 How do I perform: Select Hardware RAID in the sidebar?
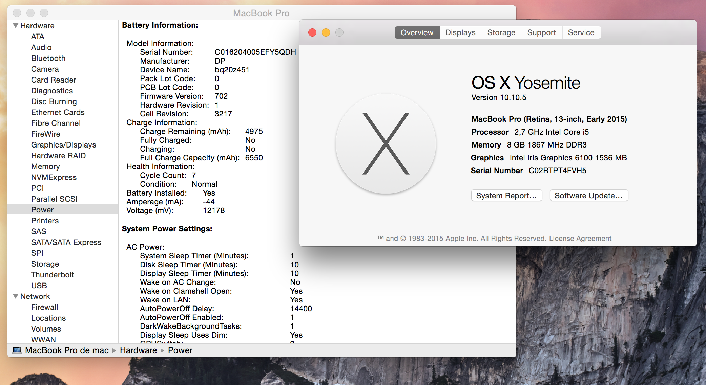[59, 156]
